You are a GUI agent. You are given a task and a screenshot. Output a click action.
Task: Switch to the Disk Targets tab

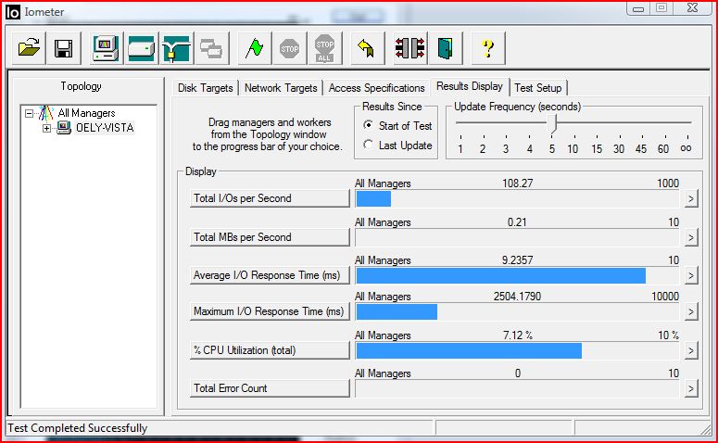[207, 88]
